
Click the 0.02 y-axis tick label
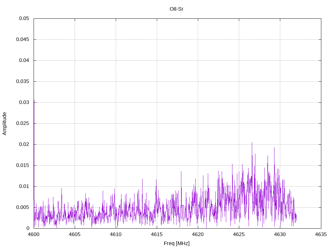24,144
